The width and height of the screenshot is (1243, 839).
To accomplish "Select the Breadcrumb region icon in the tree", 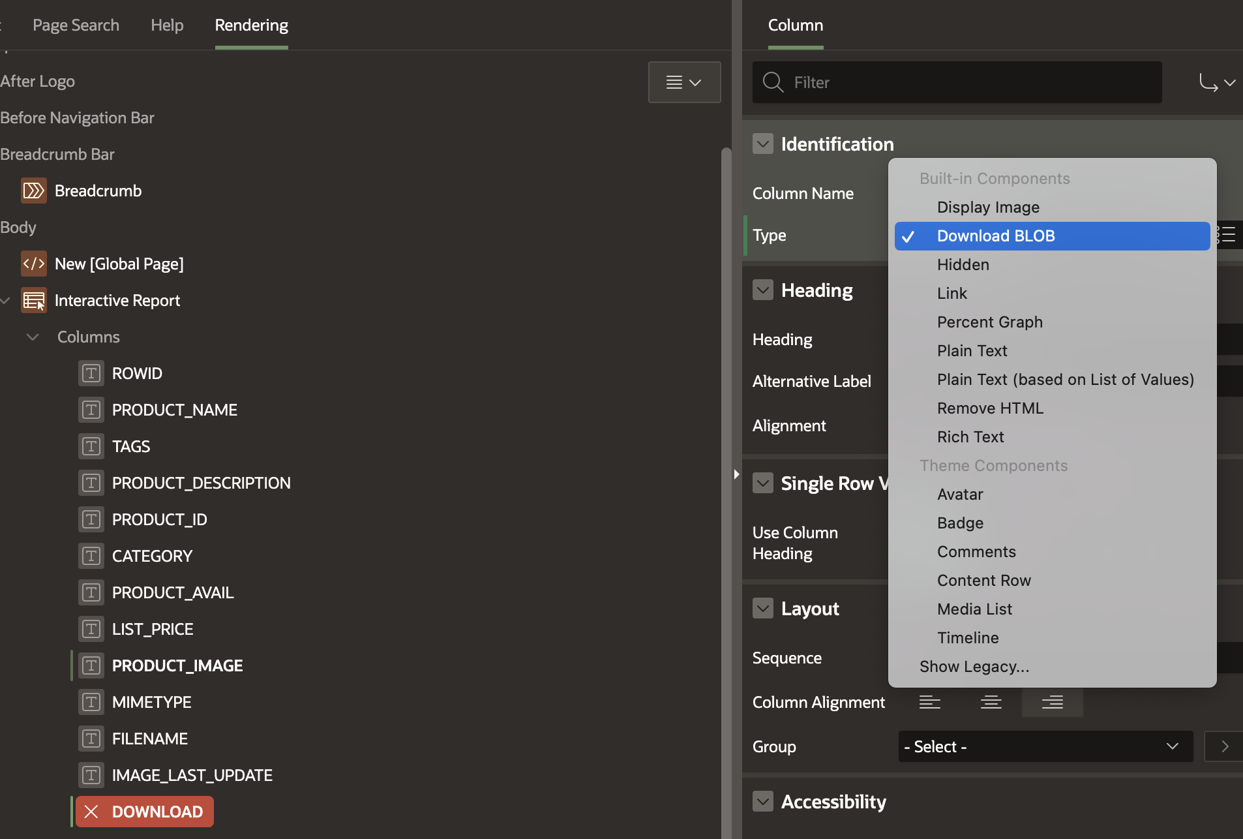I will click(33, 191).
